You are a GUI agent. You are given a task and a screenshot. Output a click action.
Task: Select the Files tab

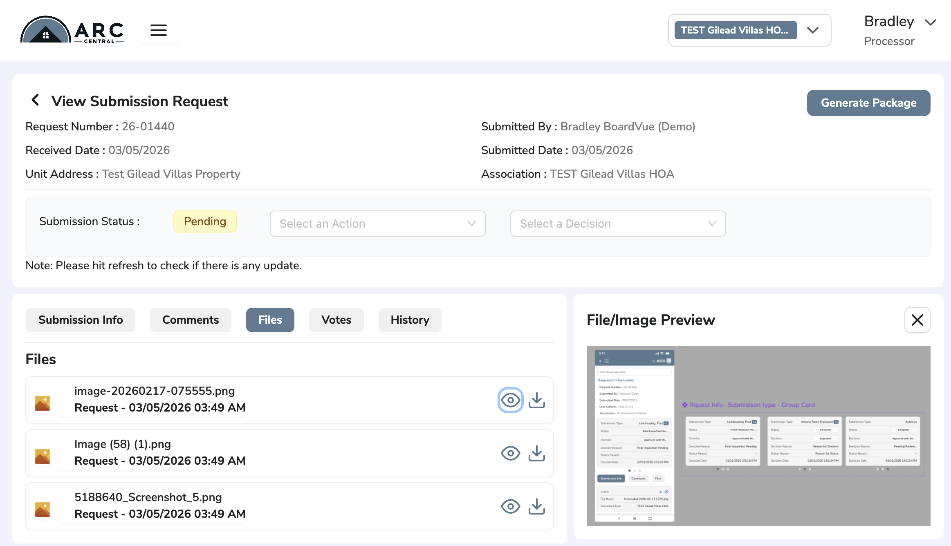270,320
